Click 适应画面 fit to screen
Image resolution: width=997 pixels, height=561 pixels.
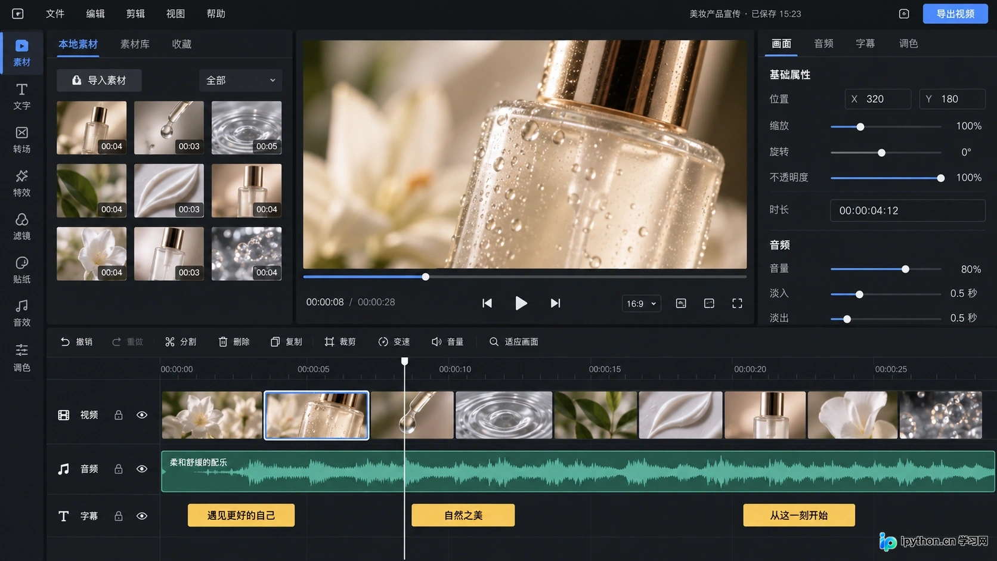point(514,342)
